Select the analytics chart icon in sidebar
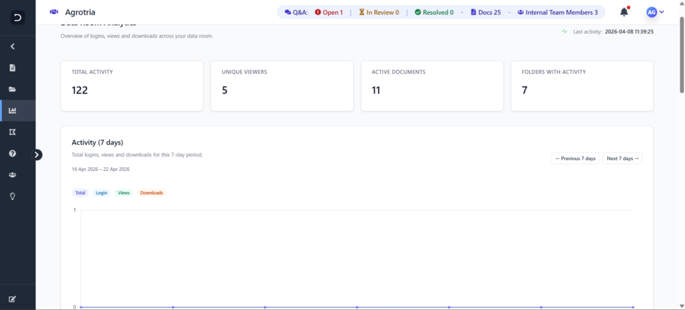This screenshot has height=310, width=685. 12,110
